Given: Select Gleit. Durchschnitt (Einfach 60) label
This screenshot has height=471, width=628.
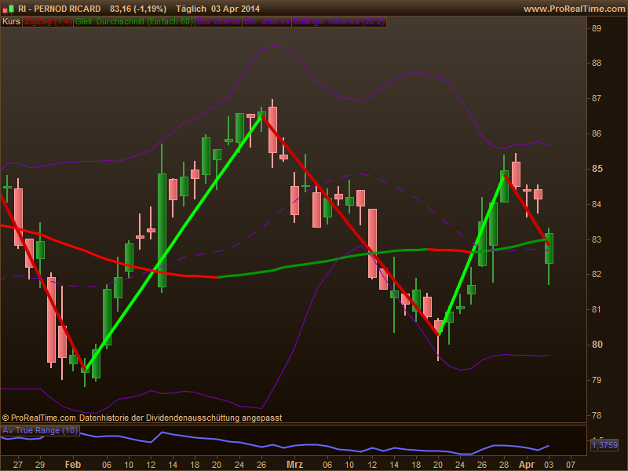Looking at the screenshot, I should tap(134, 22).
